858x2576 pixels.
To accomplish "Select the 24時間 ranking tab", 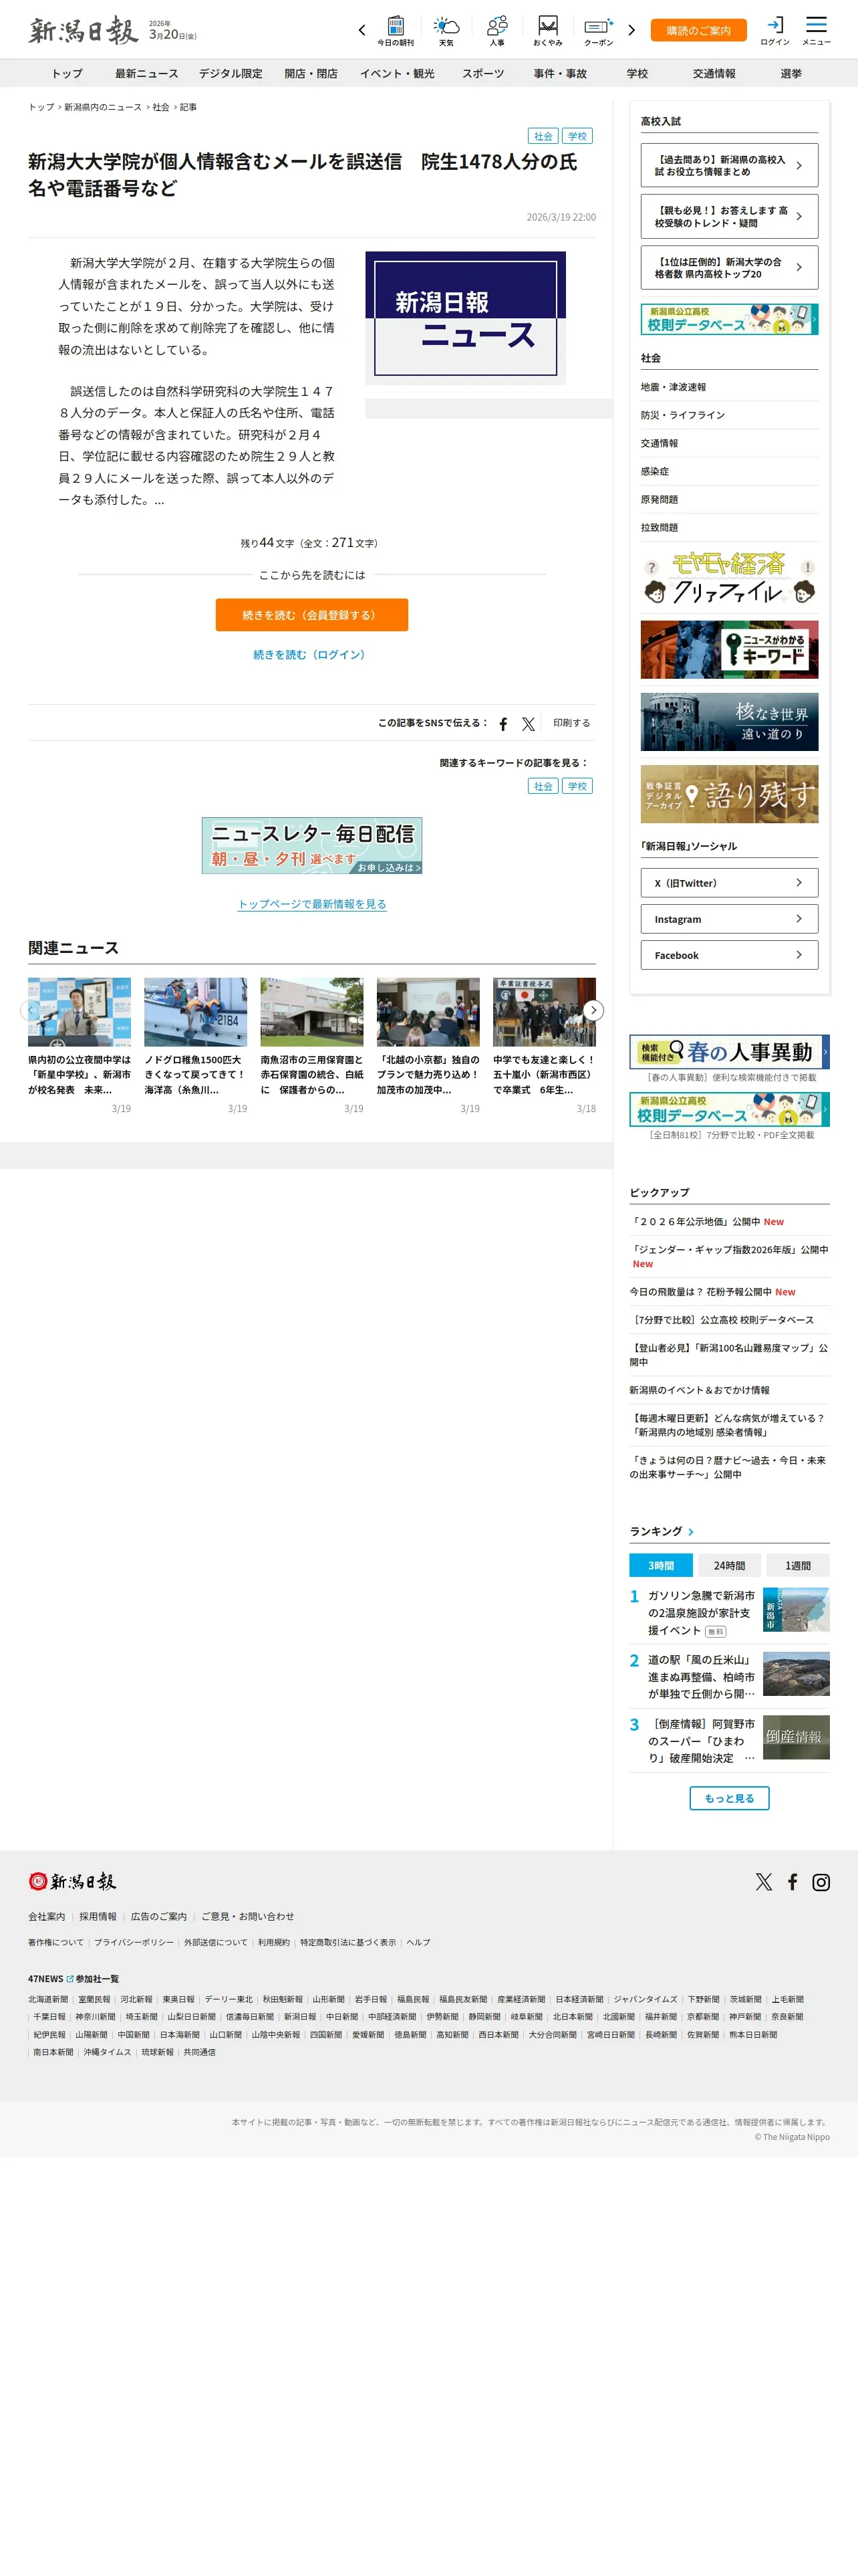I will pos(729,1565).
